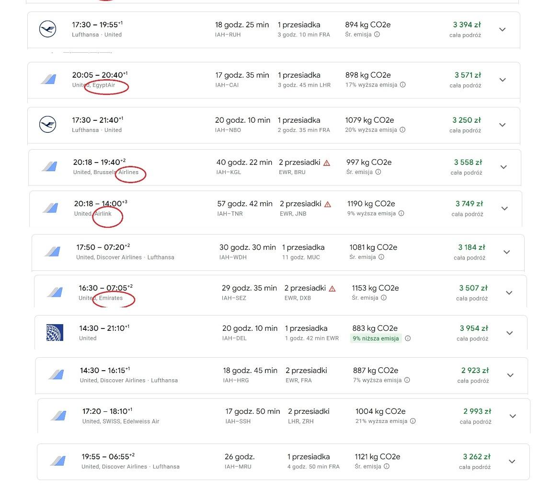Click the info icon beside 20% wyższa emisja
Screen dimensions: 539x491
tap(402, 130)
